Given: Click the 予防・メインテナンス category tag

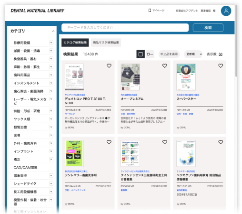Looking at the screenshot, I should [75, 190].
